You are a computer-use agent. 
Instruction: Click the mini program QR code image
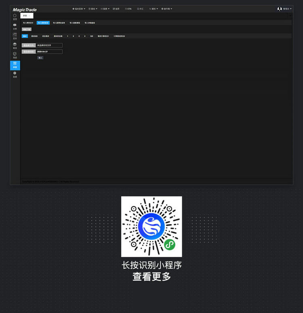(x=151, y=227)
